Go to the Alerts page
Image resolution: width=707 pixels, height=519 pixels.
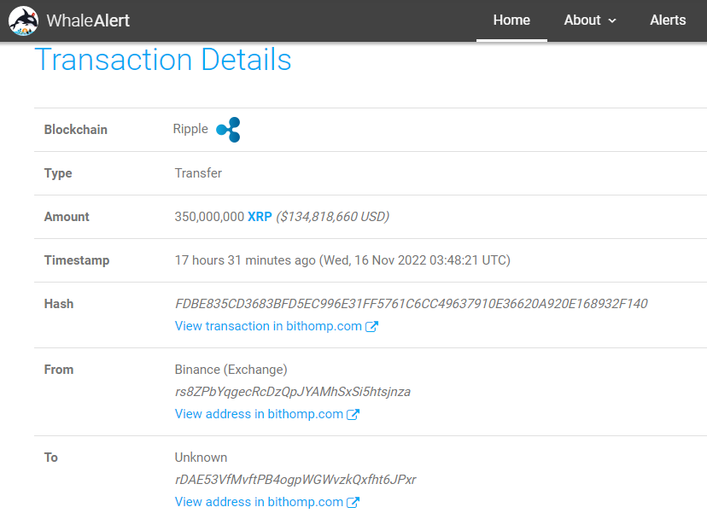668,20
